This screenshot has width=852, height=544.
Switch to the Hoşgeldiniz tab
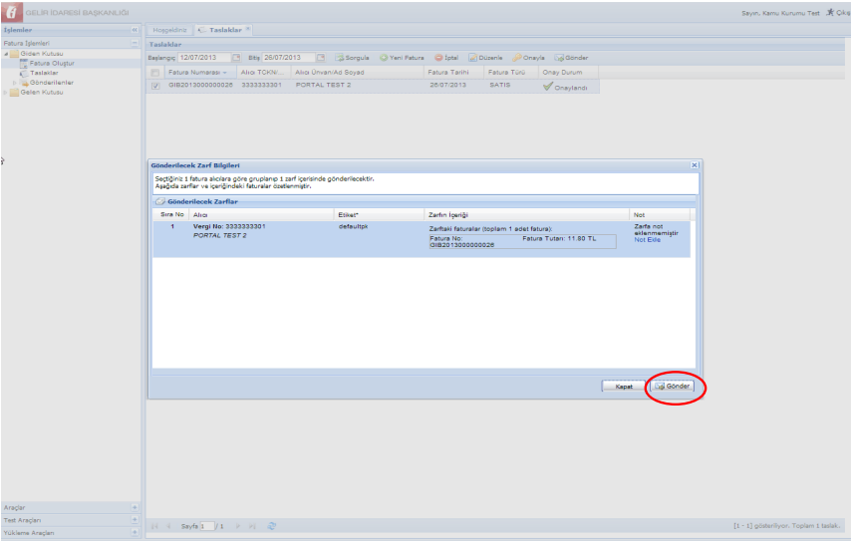tap(169, 31)
